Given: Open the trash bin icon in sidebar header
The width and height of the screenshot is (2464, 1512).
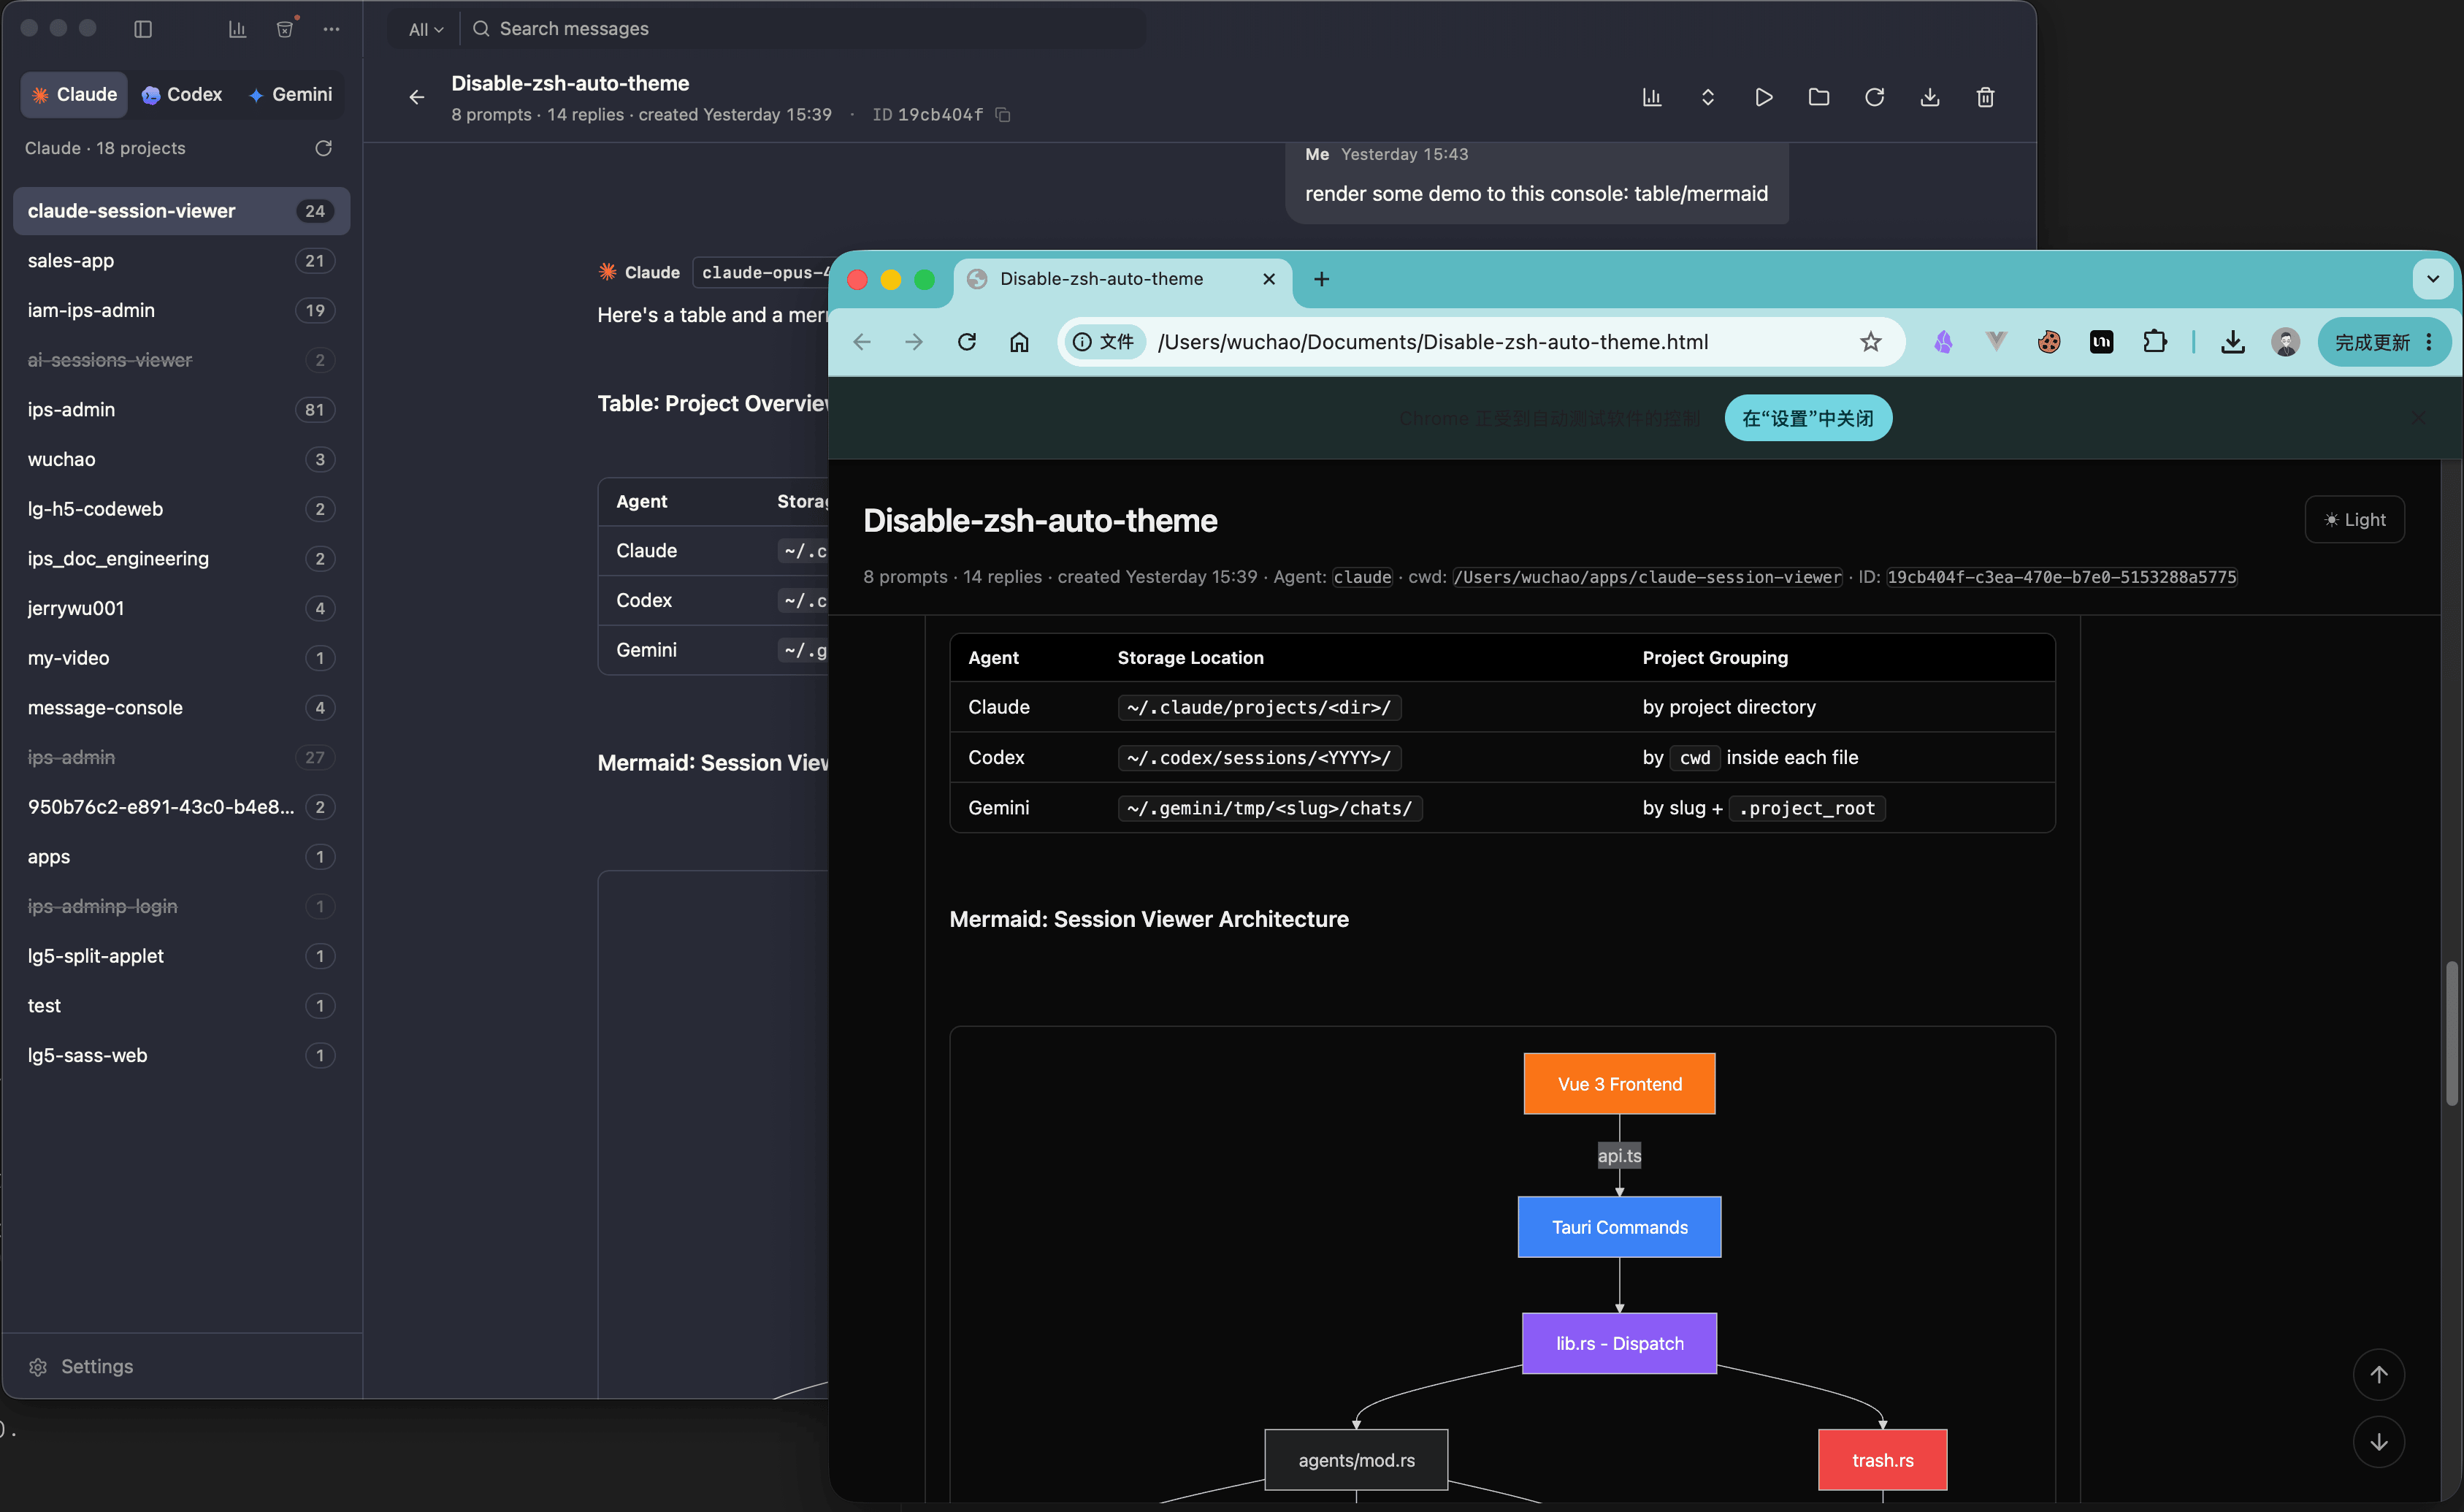Looking at the screenshot, I should (285, 29).
